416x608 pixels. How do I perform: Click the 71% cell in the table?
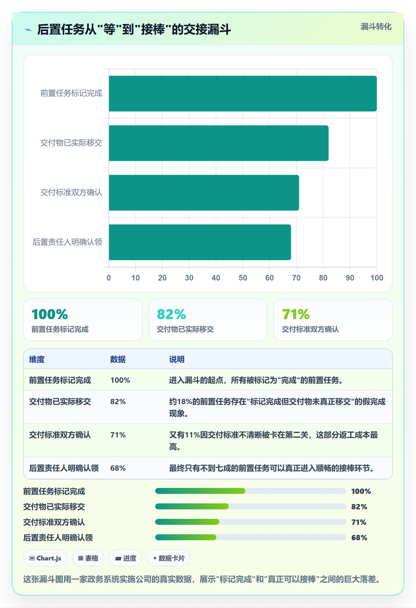118,435
